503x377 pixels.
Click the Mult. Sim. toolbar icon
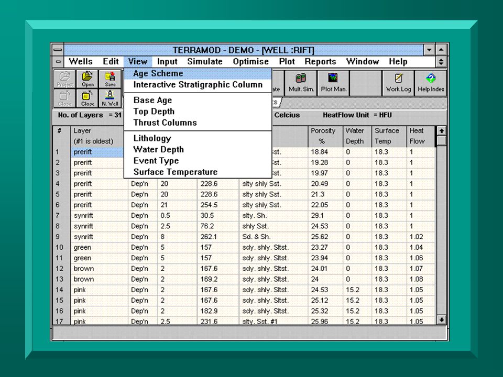coord(301,83)
